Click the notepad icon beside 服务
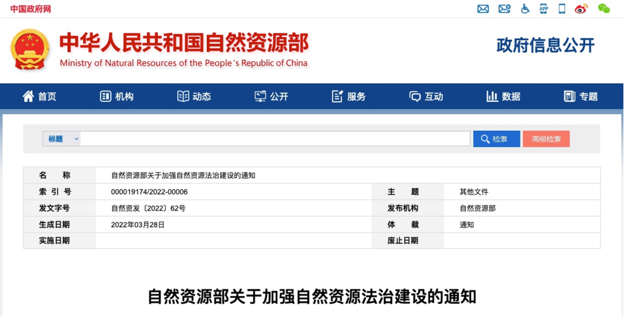The width and height of the screenshot is (624, 317). coord(337,96)
